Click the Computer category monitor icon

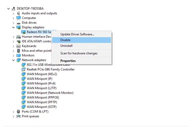coord(18,18)
